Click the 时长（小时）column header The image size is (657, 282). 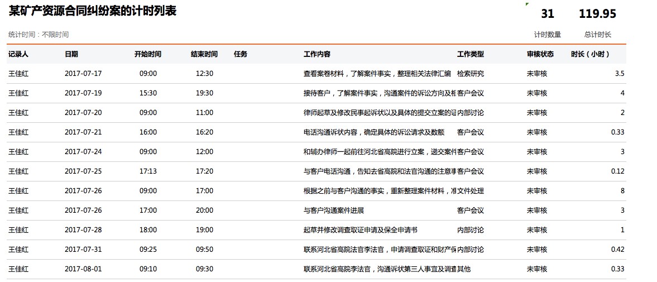pos(591,54)
